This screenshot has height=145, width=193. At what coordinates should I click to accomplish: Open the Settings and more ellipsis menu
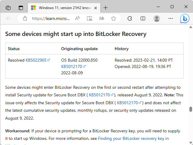(171, 18)
